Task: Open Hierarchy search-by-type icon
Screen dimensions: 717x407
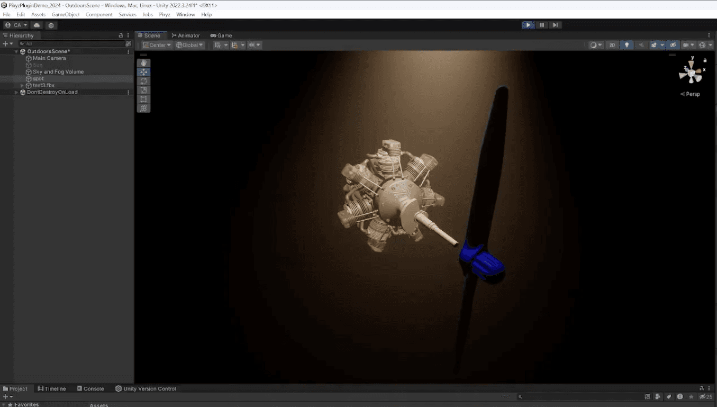Action: click(128, 44)
